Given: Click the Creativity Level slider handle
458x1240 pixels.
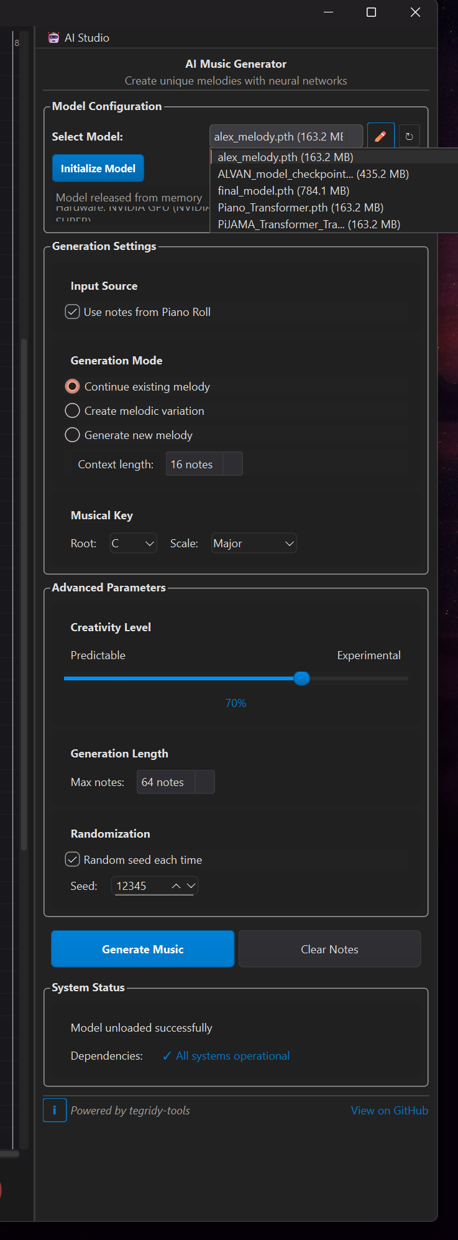Looking at the screenshot, I should pyautogui.click(x=302, y=678).
